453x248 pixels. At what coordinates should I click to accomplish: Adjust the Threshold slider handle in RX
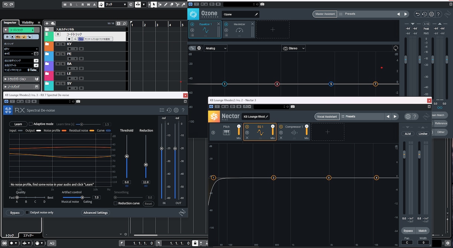point(127,156)
